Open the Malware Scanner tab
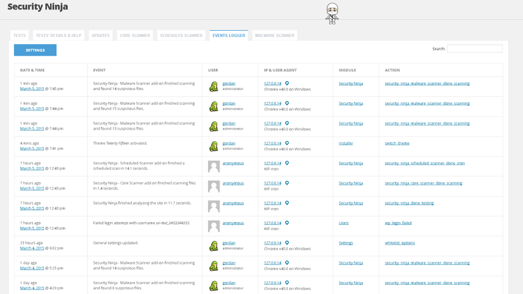Image resolution: width=523 pixels, height=294 pixels. point(275,36)
